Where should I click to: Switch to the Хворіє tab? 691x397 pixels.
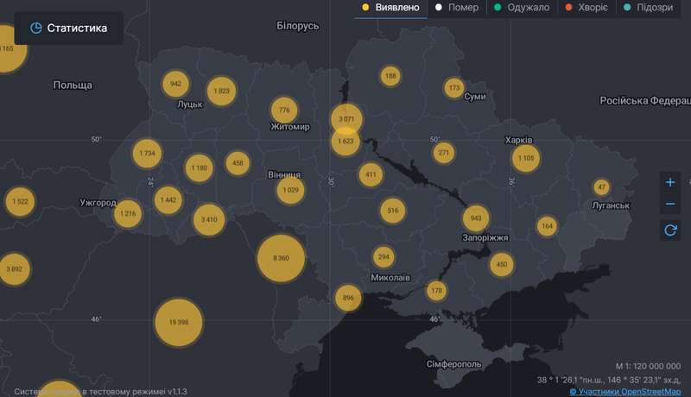586,8
